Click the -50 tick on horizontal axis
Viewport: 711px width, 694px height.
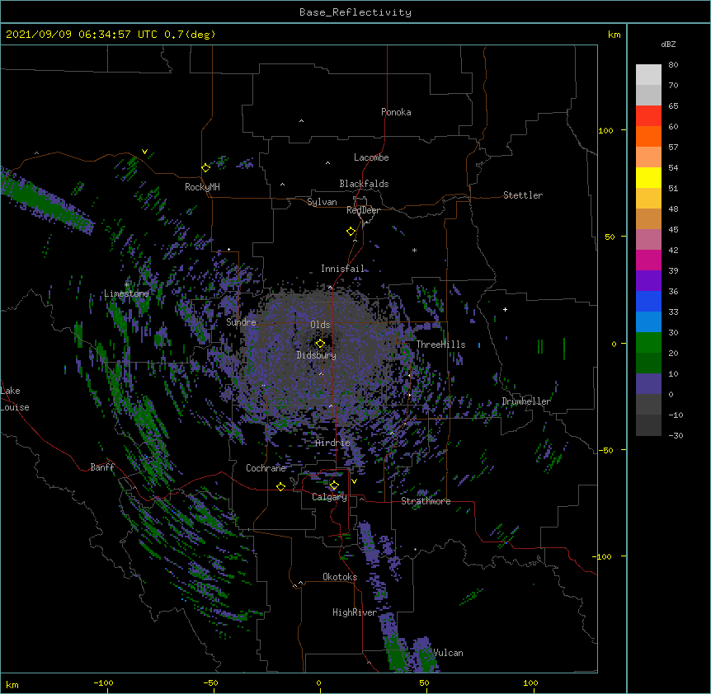tap(210, 683)
